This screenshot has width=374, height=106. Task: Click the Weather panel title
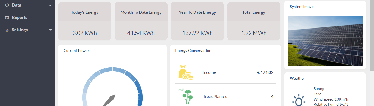(297, 78)
